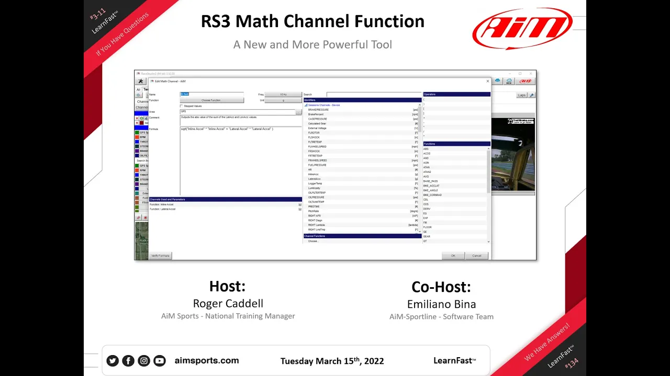Select LoggerTemp identifier
The width and height of the screenshot is (670, 376).
tap(362, 184)
